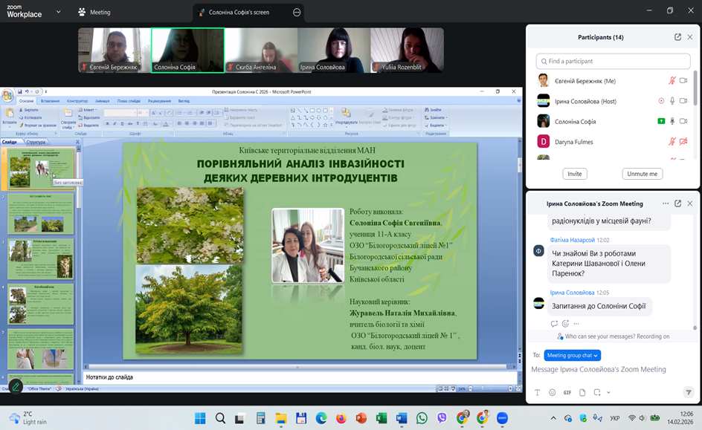Toggle video icon for Daryna Fulmes

click(x=683, y=141)
